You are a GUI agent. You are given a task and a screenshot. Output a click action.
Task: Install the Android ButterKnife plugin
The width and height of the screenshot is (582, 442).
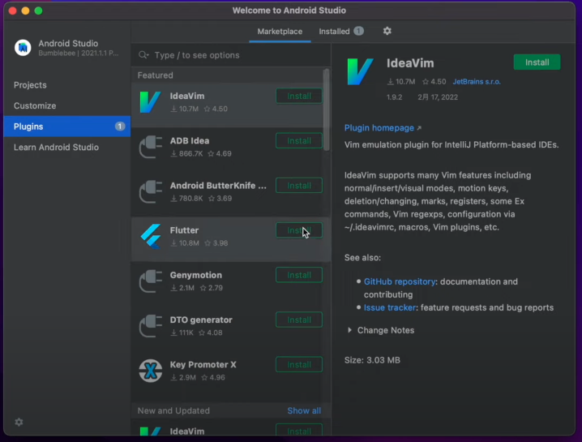tap(299, 186)
